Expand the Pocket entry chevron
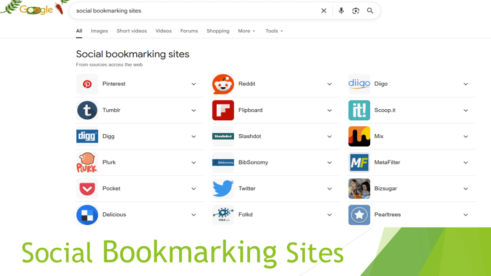The height and width of the screenshot is (276, 491). click(194, 189)
